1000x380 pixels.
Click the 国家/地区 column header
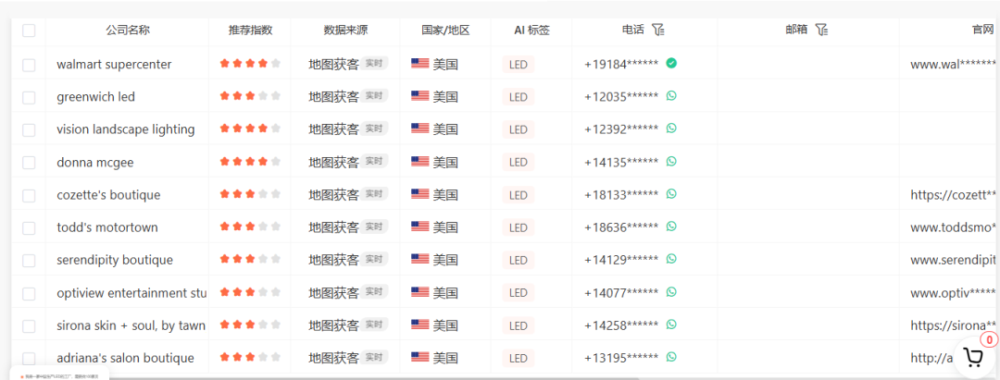click(x=445, y=30)
